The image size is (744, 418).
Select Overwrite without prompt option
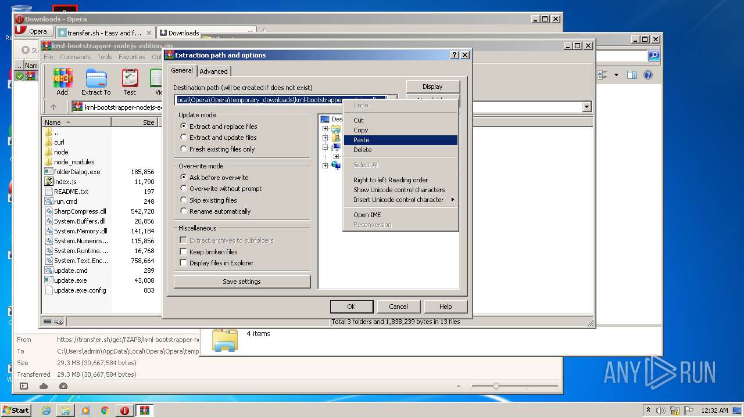[x=184, y=189]
